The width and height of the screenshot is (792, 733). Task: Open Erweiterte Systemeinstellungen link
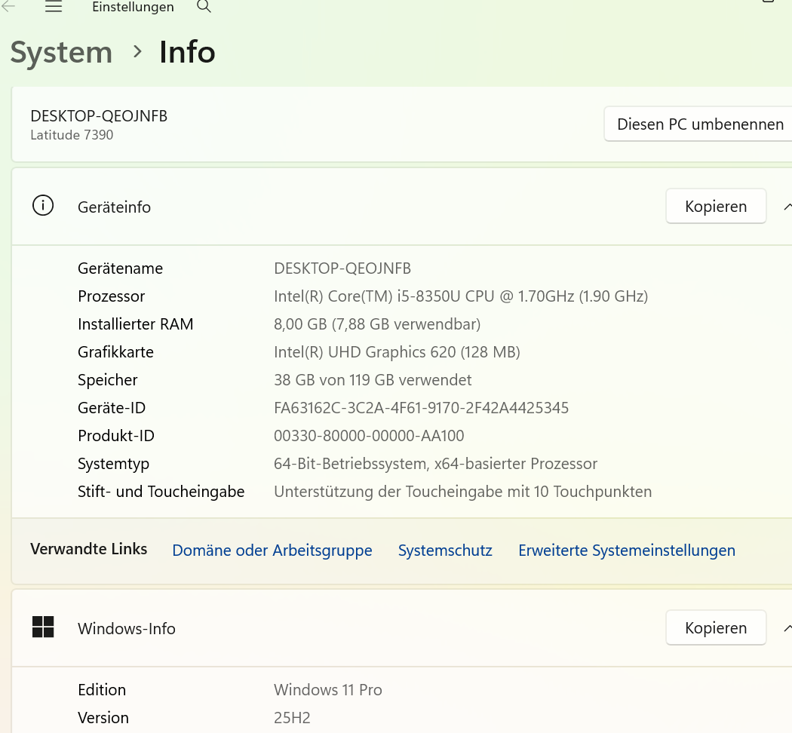coord(627,551)
